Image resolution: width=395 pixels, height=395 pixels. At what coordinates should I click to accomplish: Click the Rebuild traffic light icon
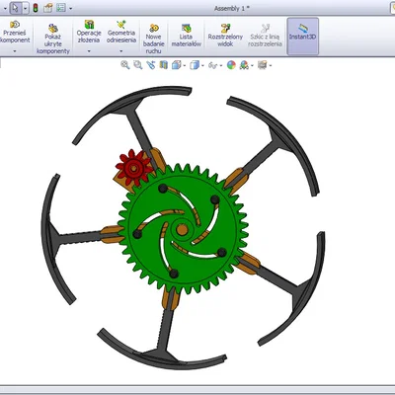36,8
